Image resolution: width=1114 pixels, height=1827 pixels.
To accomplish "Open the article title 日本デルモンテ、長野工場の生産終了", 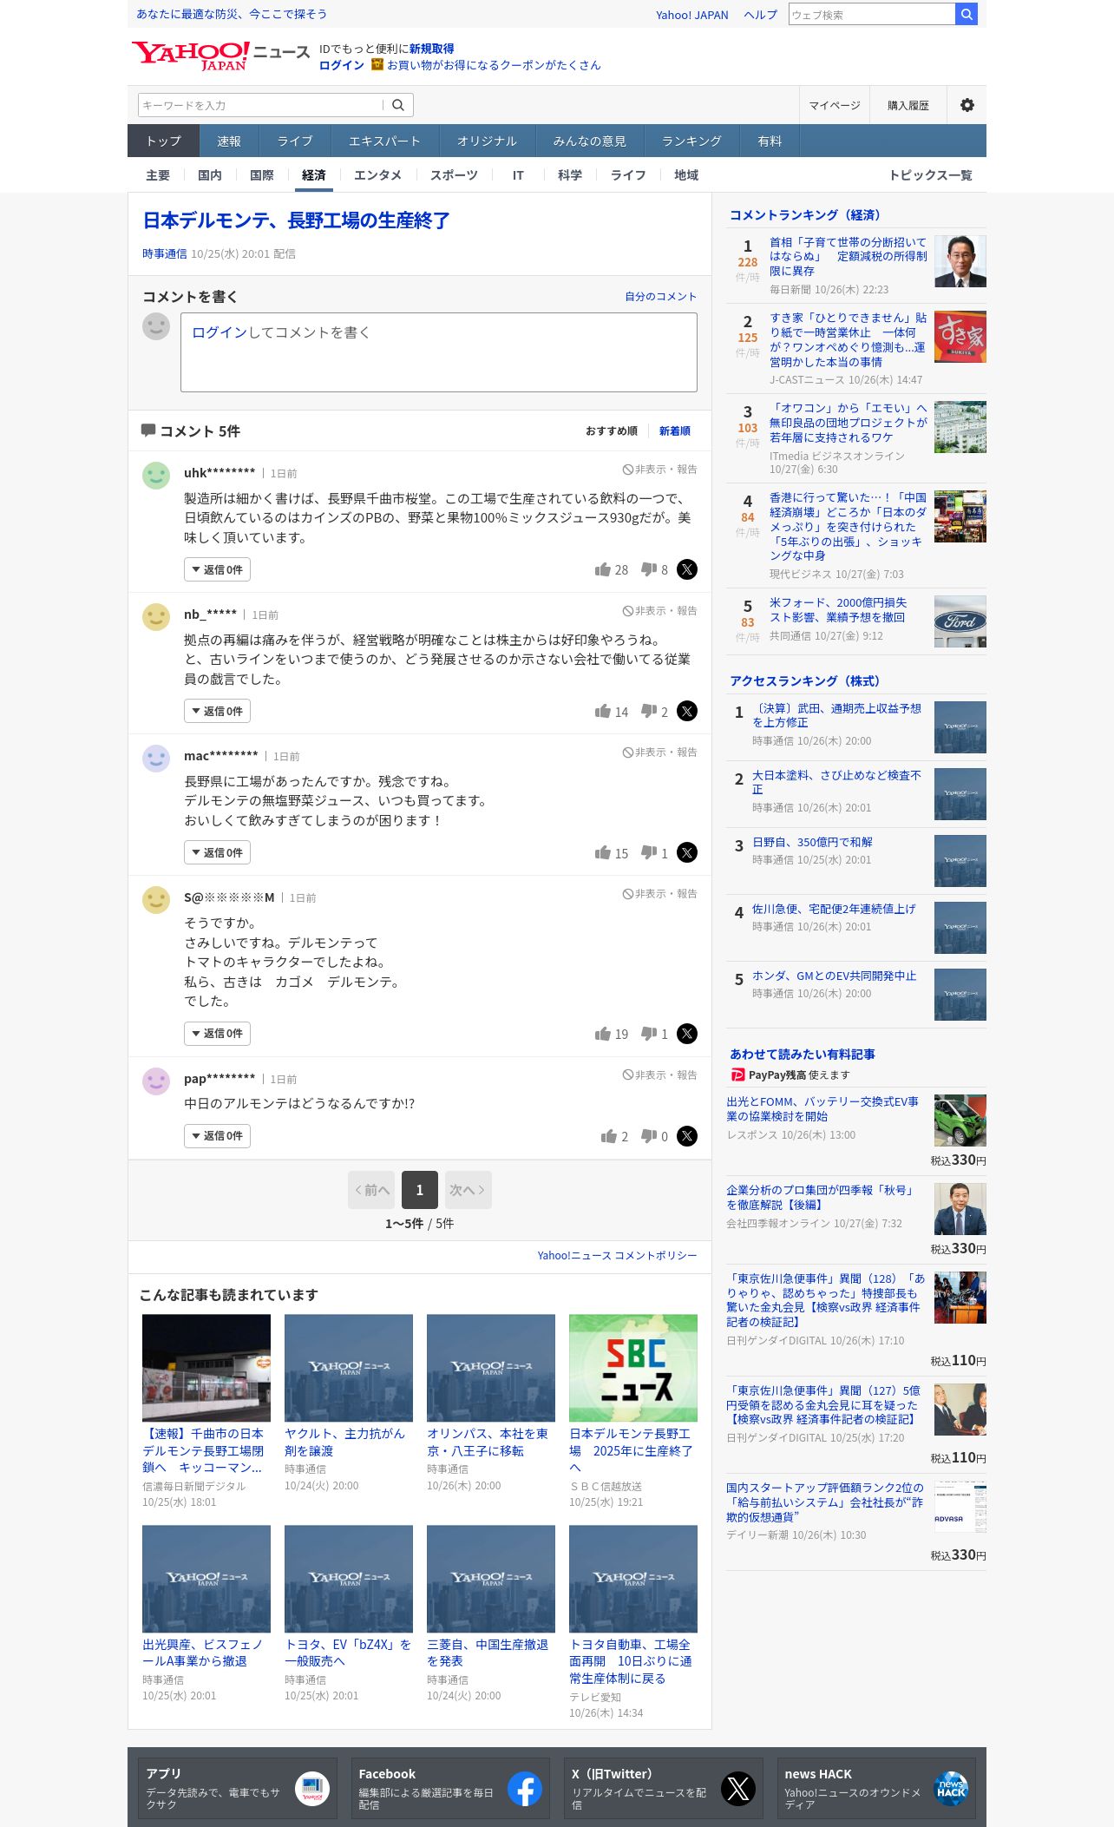I will coord(297,220).
